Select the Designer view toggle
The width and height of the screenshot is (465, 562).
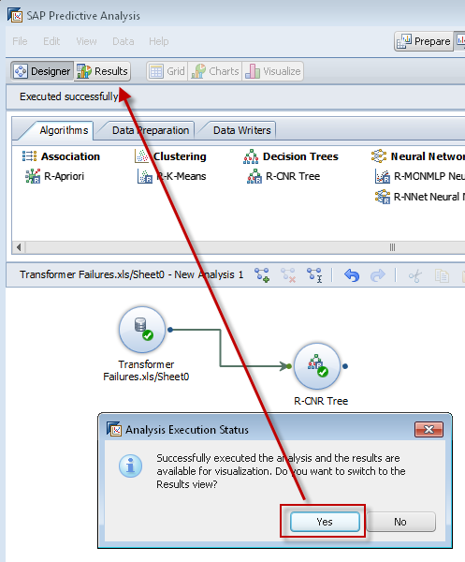tap(42, 71)
